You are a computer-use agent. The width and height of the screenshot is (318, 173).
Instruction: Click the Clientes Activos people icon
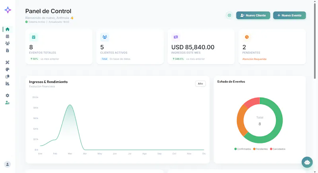tap(105, 37)
